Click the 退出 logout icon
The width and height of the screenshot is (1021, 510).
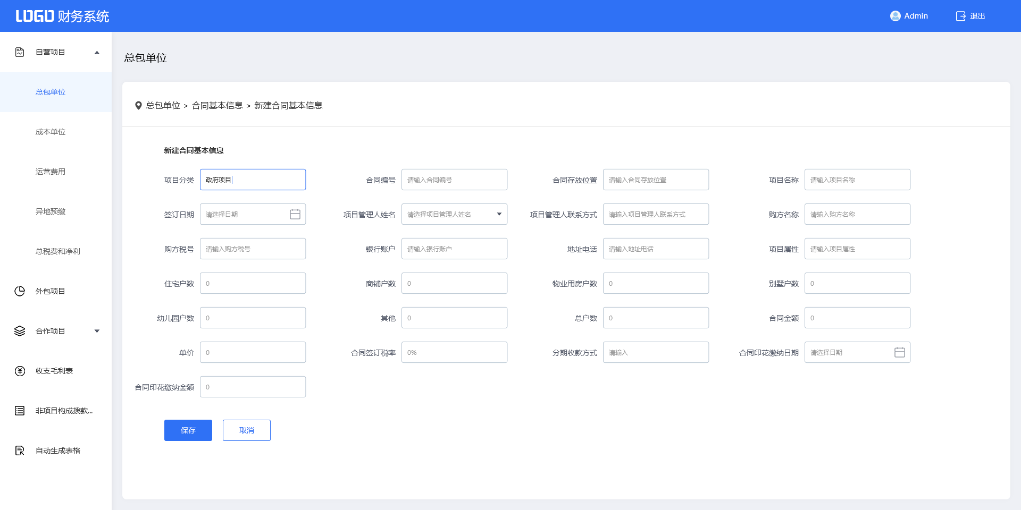(960, 16)
